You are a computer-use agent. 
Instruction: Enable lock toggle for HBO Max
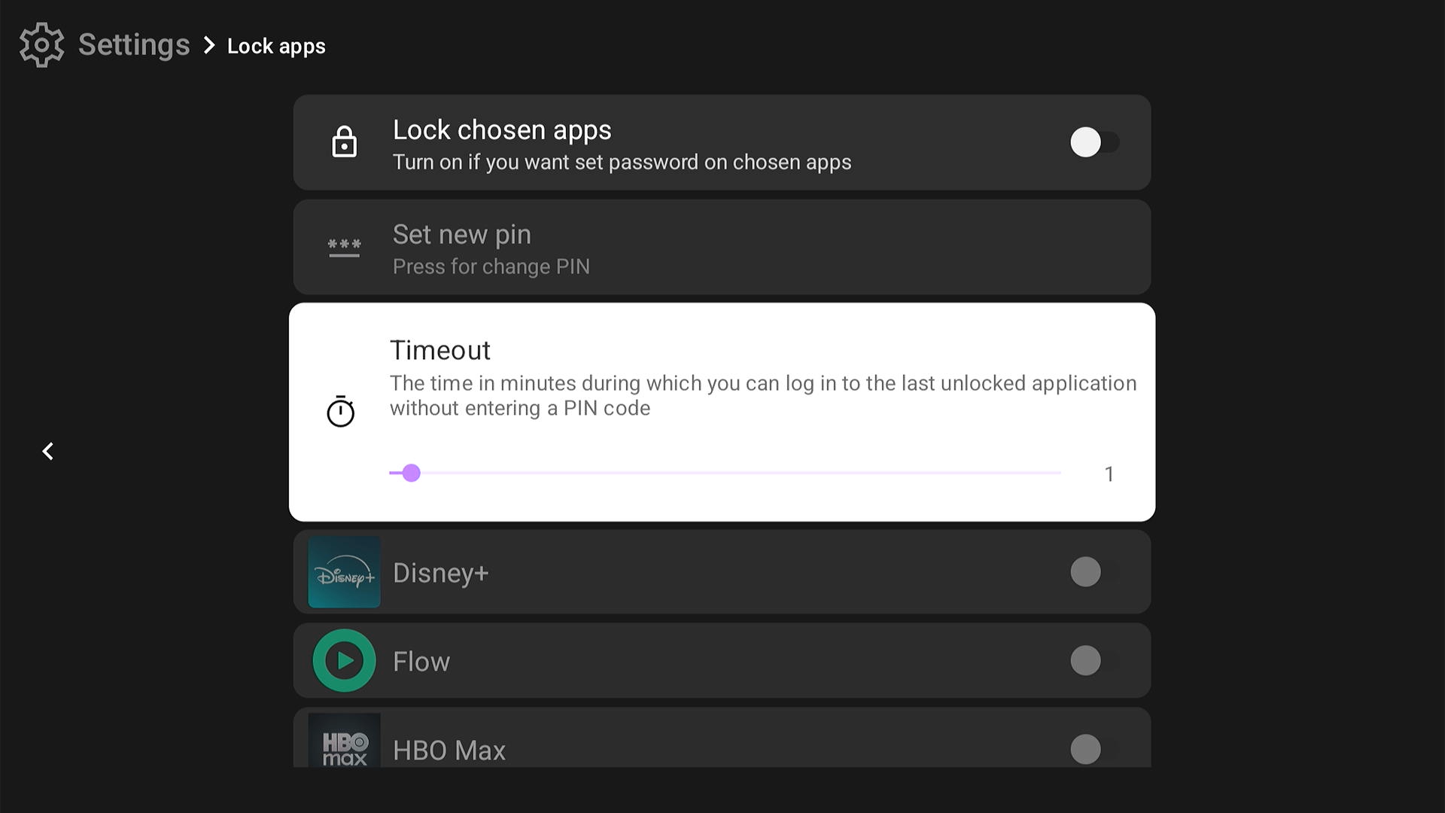1094,749
